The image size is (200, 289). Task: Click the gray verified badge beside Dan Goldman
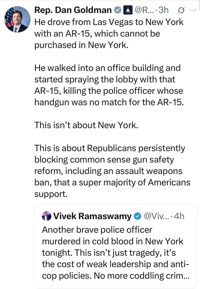pos(117,10)
